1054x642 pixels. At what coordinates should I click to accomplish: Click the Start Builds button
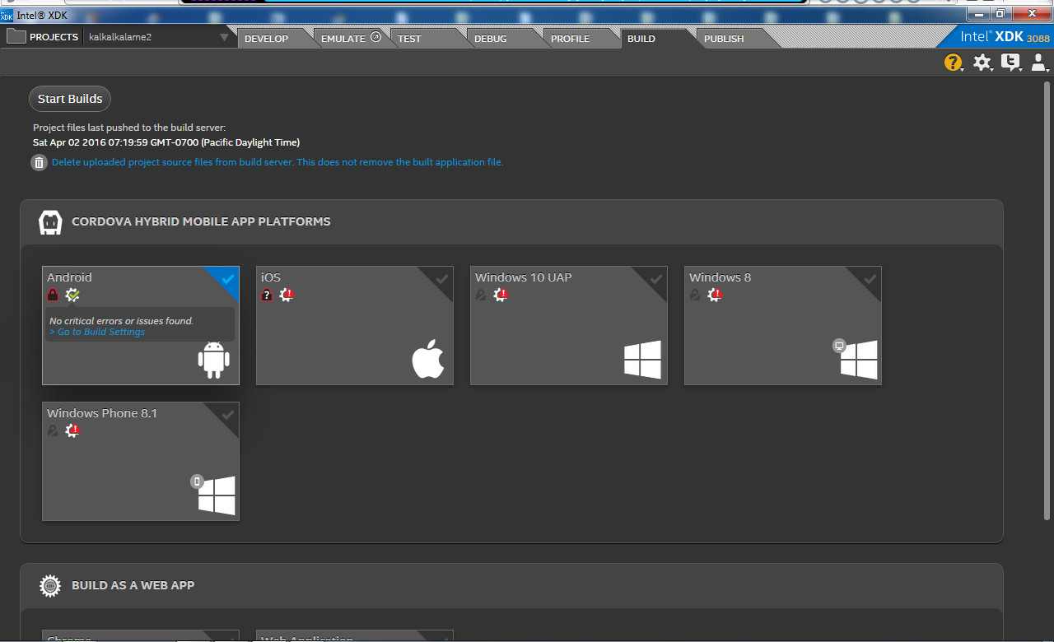70,99
